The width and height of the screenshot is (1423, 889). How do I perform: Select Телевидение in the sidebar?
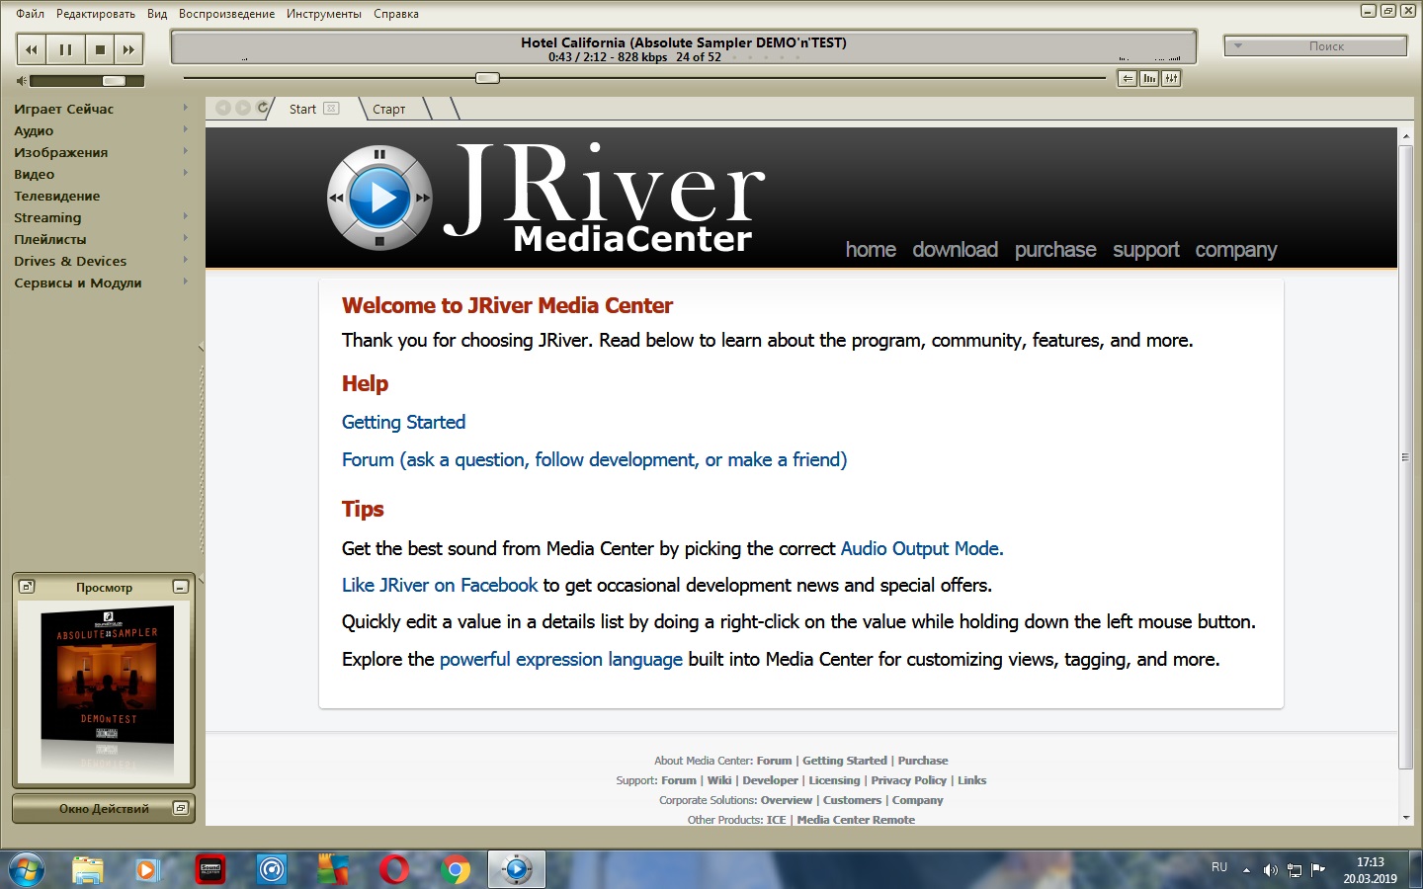click(x=57, y=196)
